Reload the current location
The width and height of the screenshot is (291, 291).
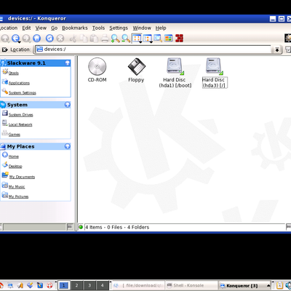(x=49, y=38)
